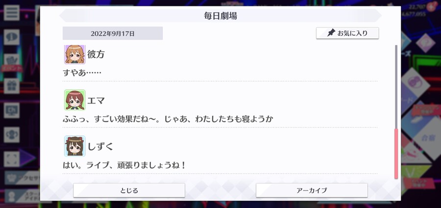Image resolution: width=441 pixels, height=208 pixels.
Task: Tap the monitor screen icon in sidebar
Action: coord(12,110)
